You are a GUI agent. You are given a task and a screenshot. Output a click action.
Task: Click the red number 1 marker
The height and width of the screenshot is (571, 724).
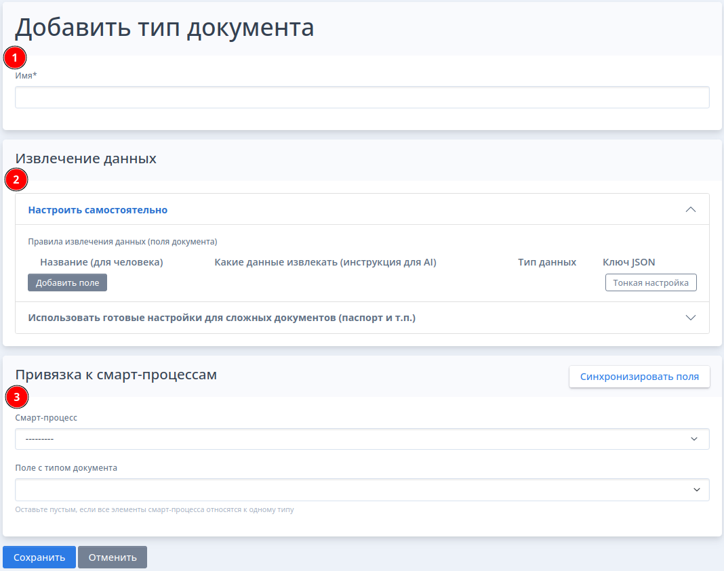(15, 58)
